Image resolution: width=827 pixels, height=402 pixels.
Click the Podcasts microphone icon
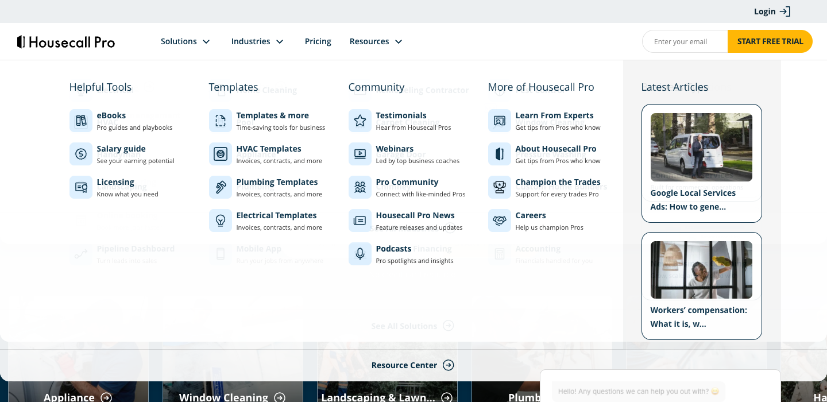[360, 254]
